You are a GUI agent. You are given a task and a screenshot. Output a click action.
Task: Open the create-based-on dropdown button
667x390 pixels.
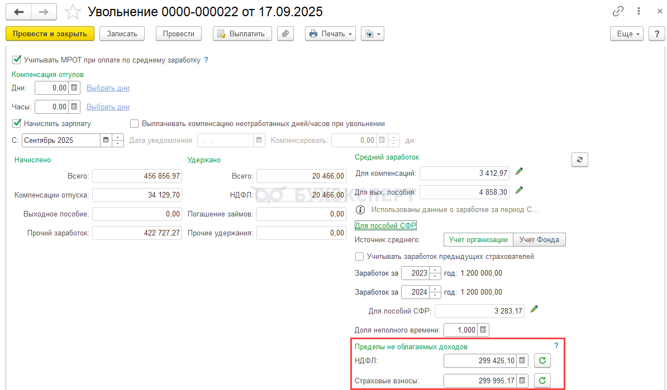click(373, 33)
